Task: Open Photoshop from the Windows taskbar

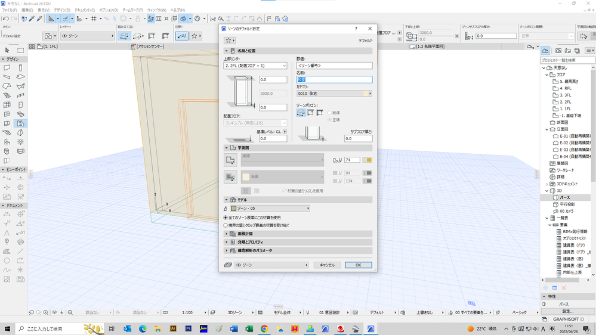Action: click(188, 328)
